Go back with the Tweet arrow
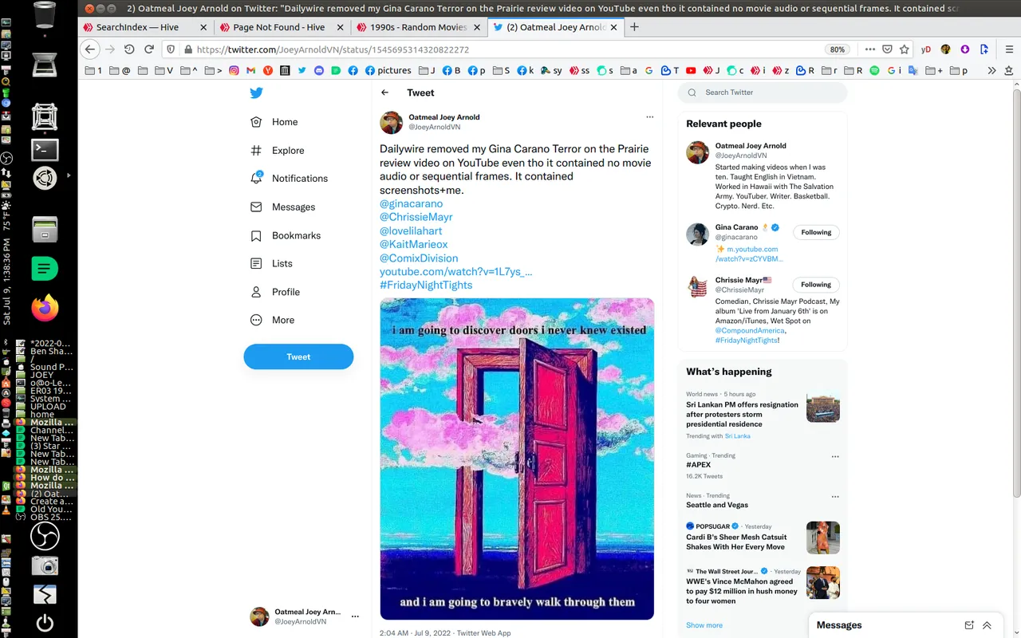1021x638 pixels. [x=385, y=93]
